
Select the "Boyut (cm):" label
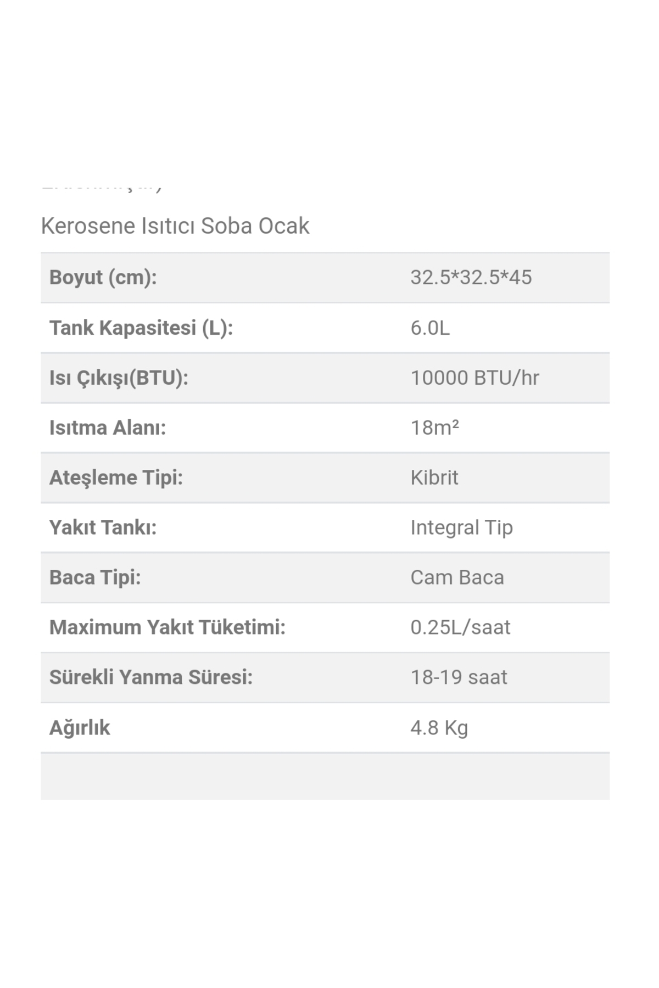point(103,277)
